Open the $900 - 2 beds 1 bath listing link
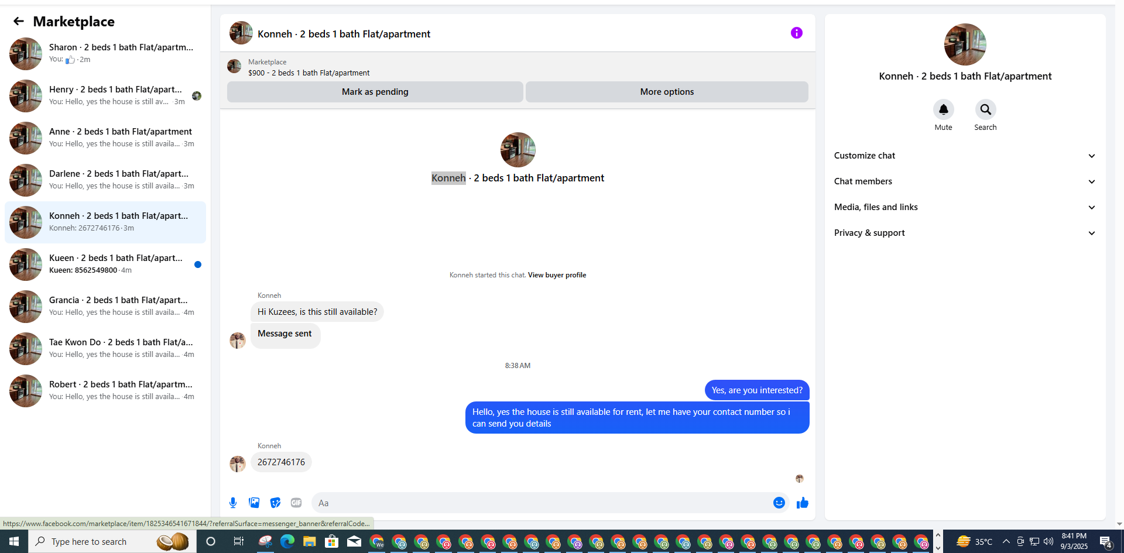The height and width of the screenshot is (553, 1124). point(309,73)
